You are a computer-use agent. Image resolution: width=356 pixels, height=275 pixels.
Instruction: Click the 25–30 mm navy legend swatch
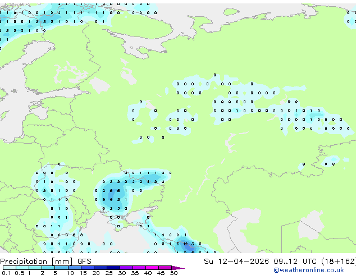113,268
